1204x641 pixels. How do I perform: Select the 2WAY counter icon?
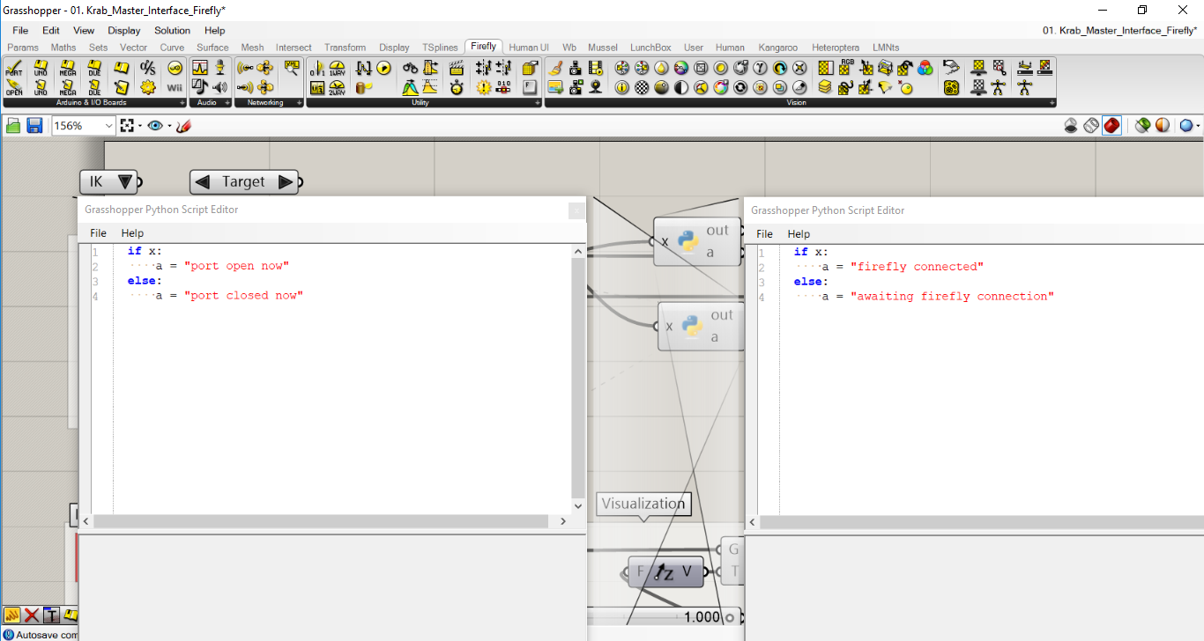pyautogui.click(x=337, y=86)
